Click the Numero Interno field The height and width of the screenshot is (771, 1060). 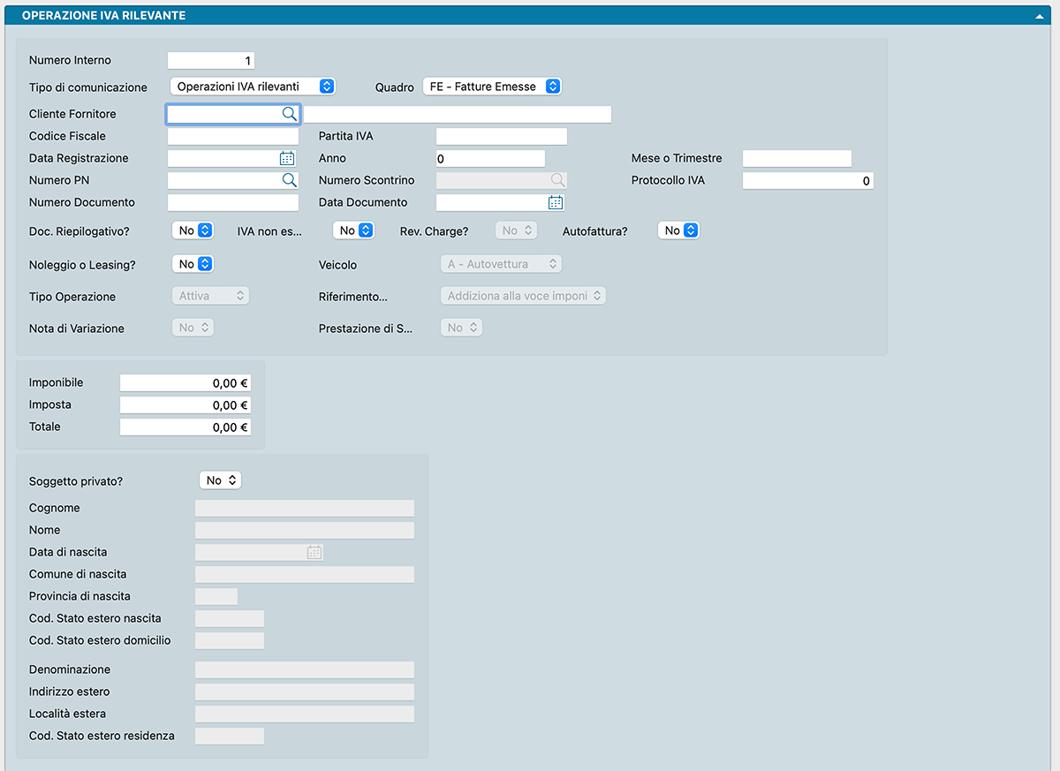coord(211,61)
